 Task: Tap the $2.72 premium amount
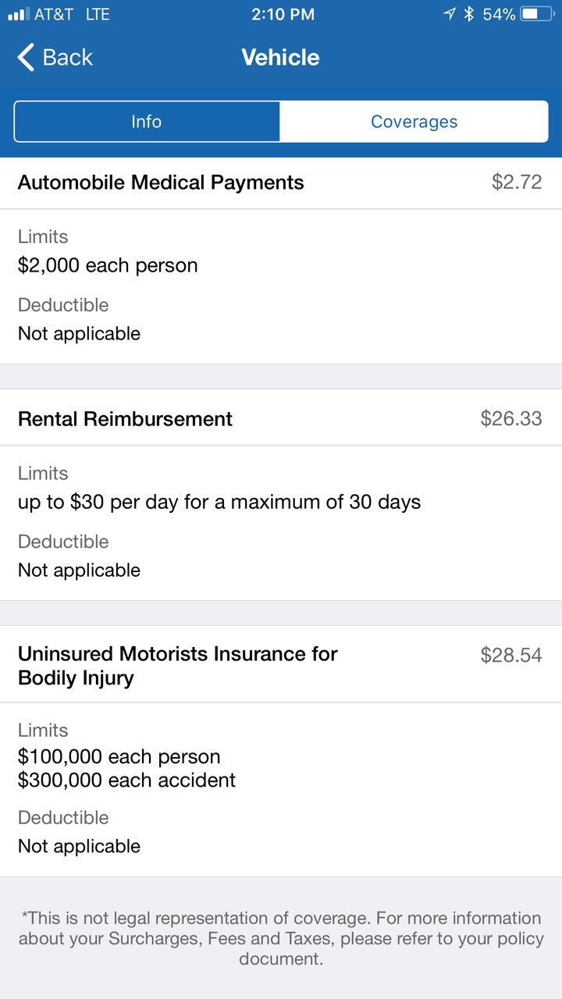(517, 183)
